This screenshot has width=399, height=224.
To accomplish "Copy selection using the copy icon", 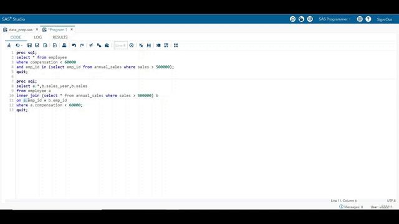I will 99,45.
